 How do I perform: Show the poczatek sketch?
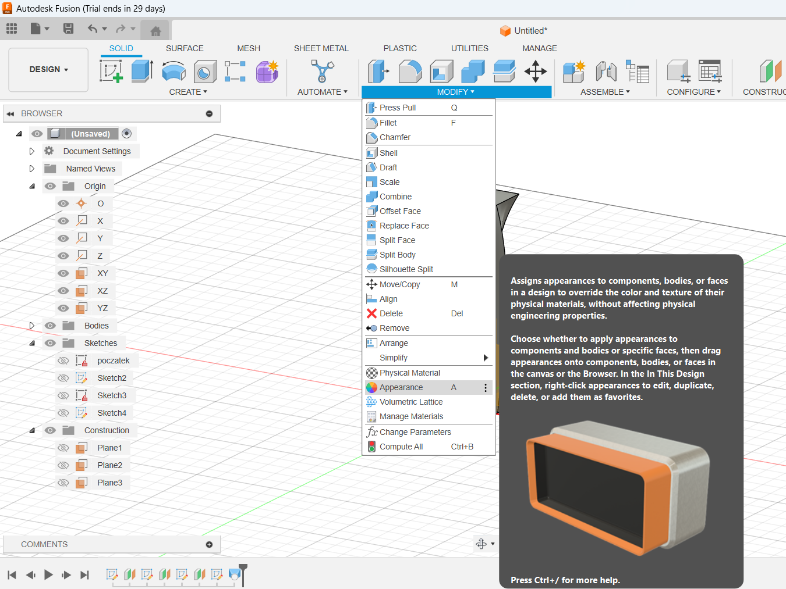63,360
